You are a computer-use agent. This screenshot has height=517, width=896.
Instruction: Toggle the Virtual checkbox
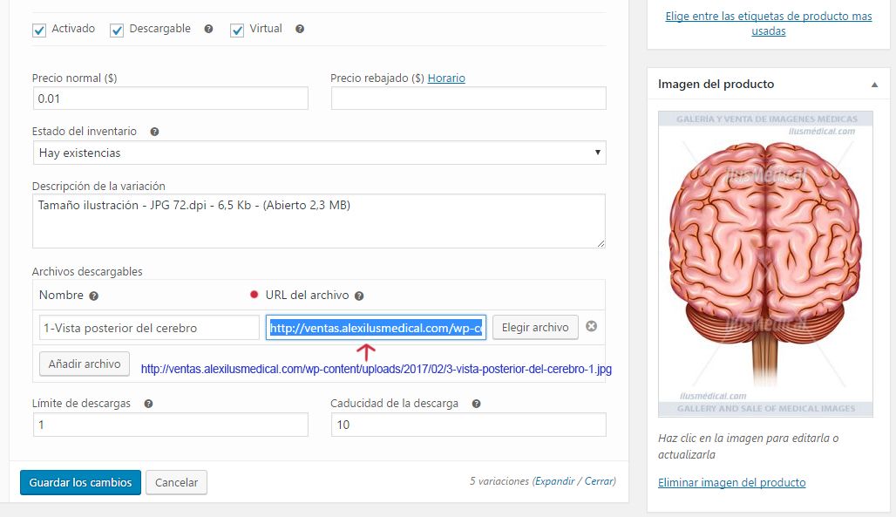tap(236, 31)
